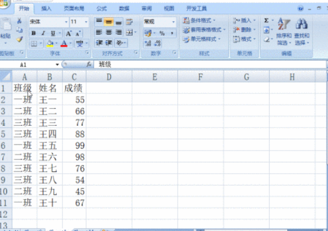Screen dimensions: 328x231
Task: Increase indent icon
Action: pyautogui.click(x=109, y=43)
